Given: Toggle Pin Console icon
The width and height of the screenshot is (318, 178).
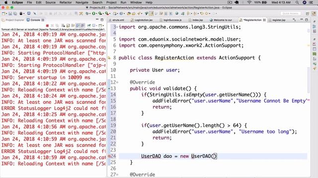Looking at the screenshot, I should click(x=89, y=26).
